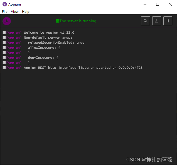Open the File menu

click(x=5, y=12)
